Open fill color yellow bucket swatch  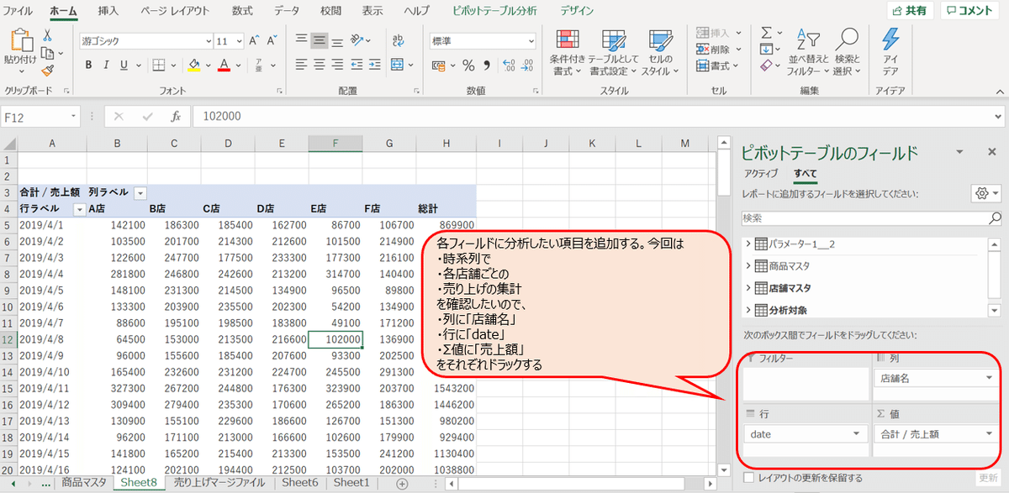193,65
